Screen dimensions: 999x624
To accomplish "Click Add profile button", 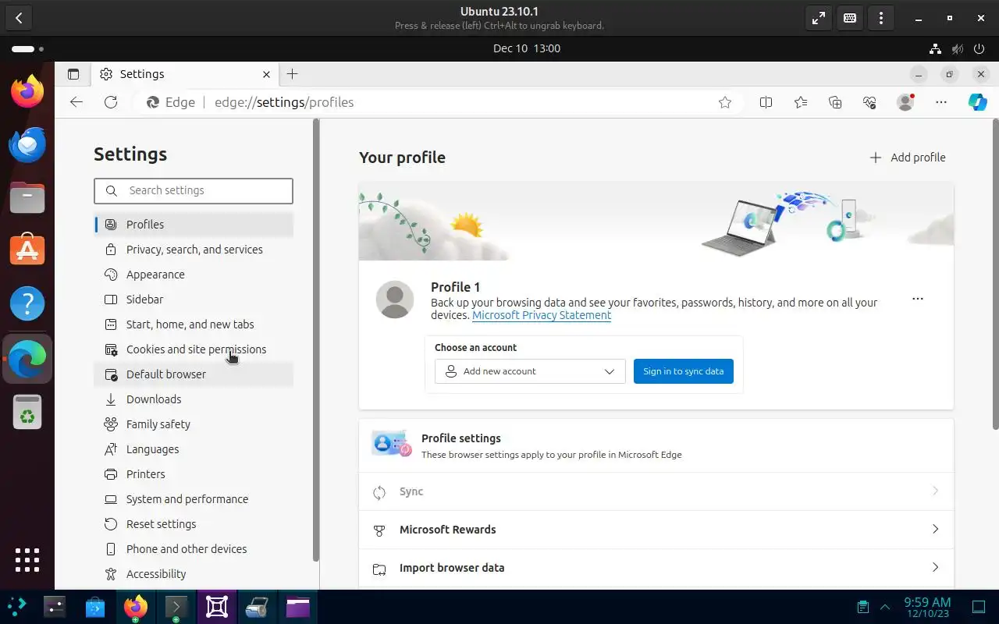I will [908, 158].
